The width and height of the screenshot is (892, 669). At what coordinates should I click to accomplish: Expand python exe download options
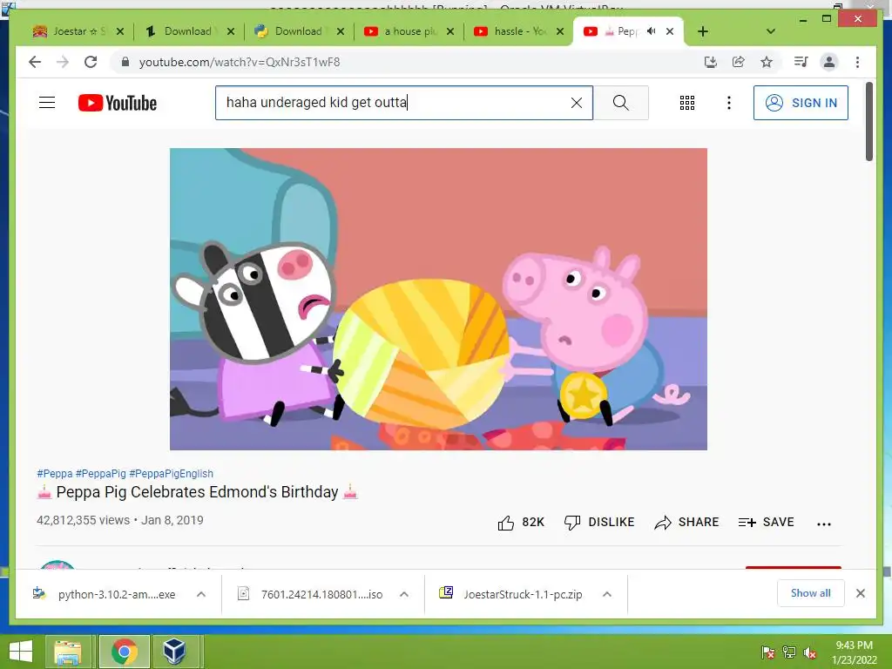coord(201,594)
